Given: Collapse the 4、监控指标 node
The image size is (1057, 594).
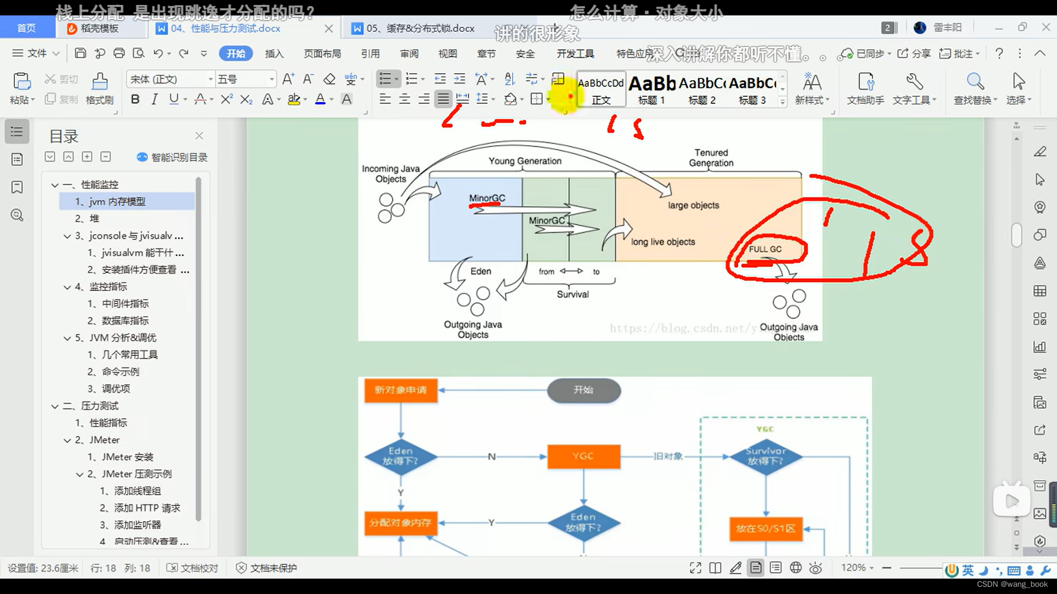Looking at the screenshot, I should pyautogui.click(x=67, y=287).
